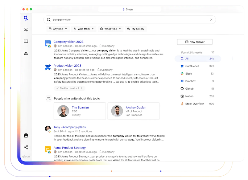This screenshot has height=180, width=248.
Task: Click the Company folder icon under Product vision 2023
Action: (x=99, y=70)
